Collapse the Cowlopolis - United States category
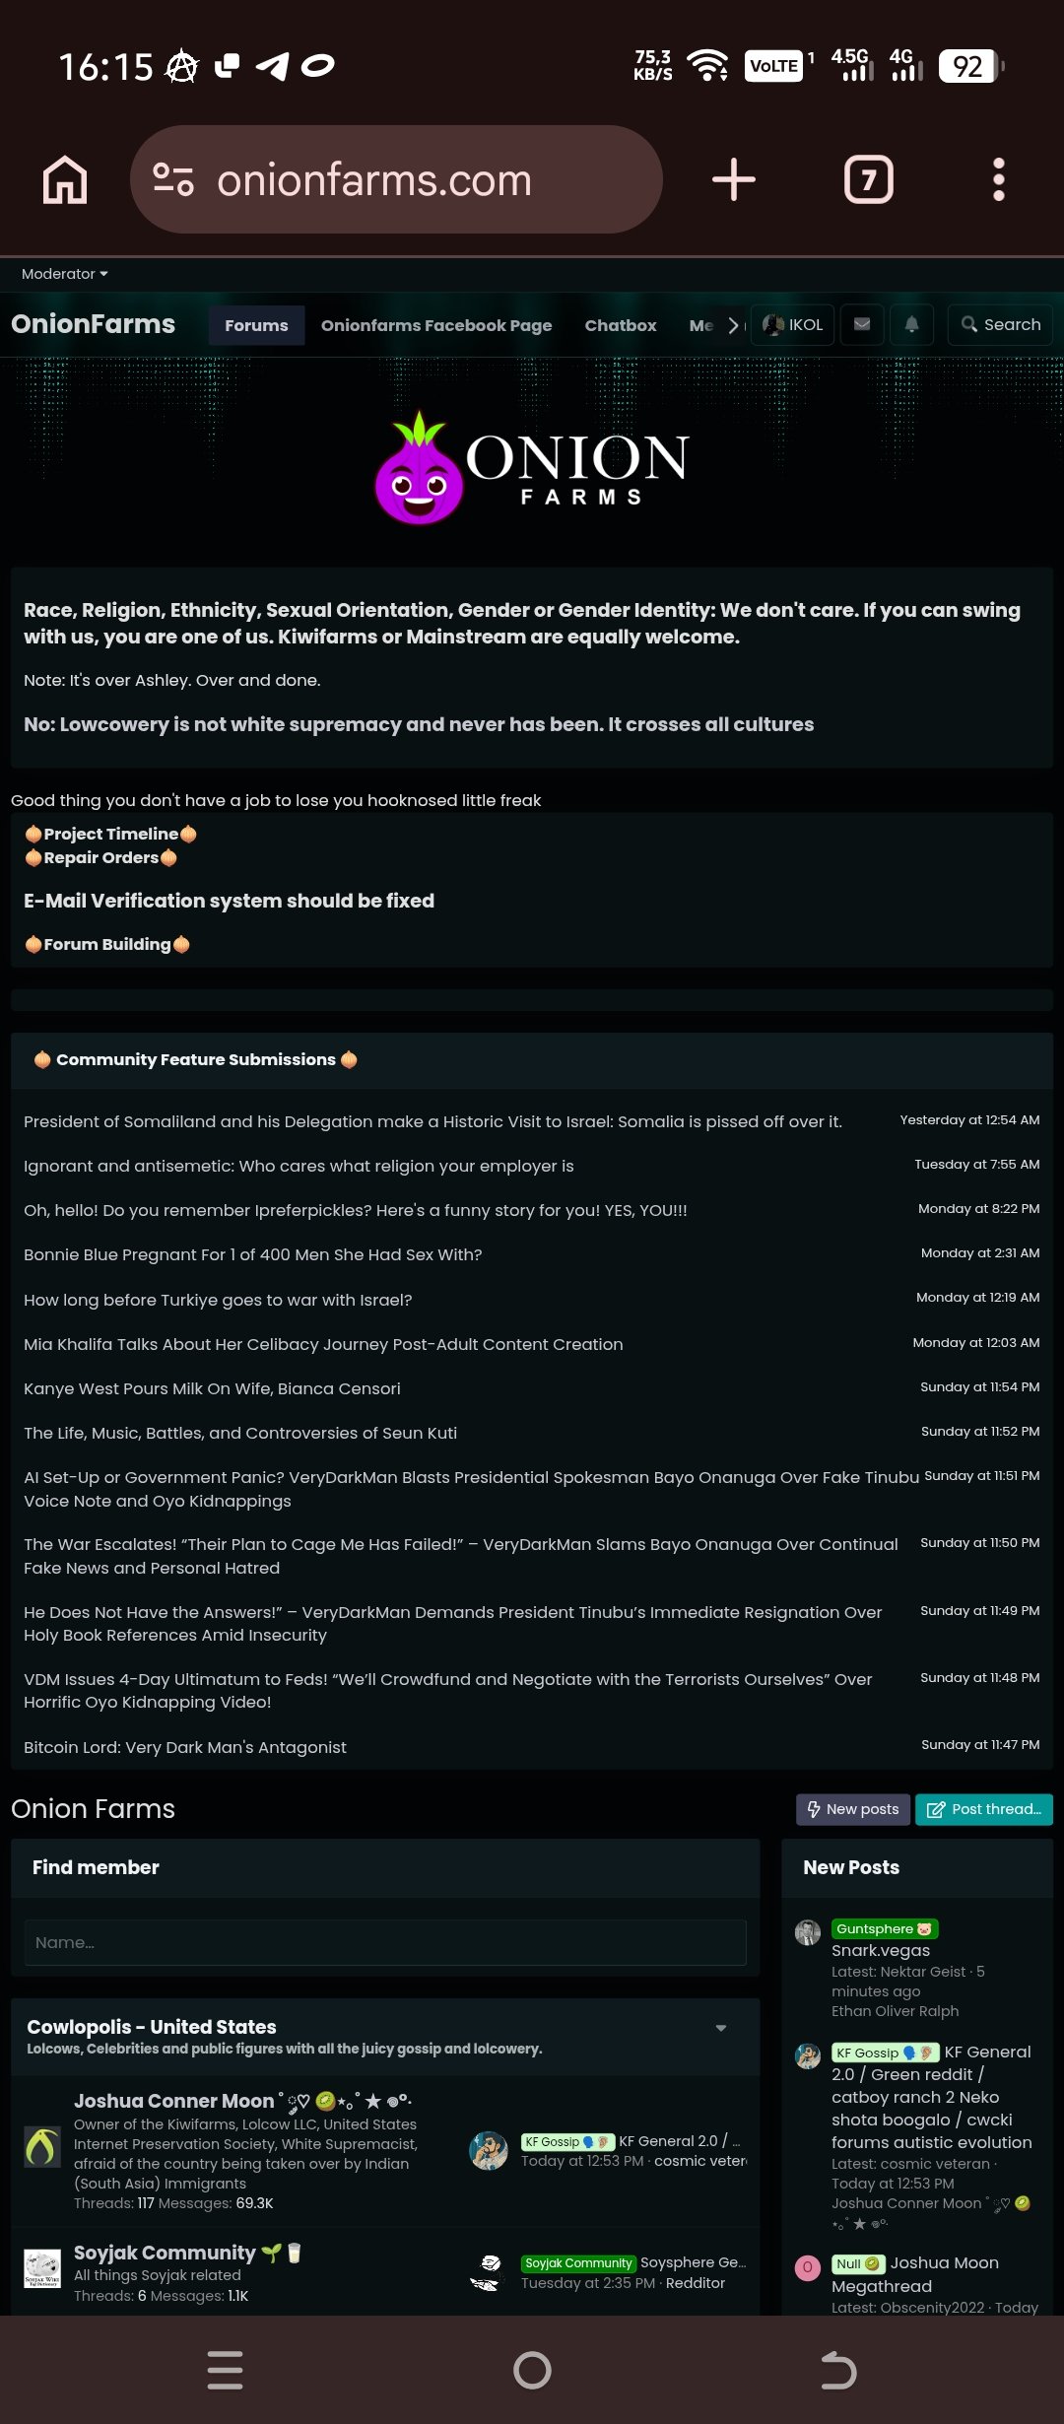 [x=721, y=2027]
